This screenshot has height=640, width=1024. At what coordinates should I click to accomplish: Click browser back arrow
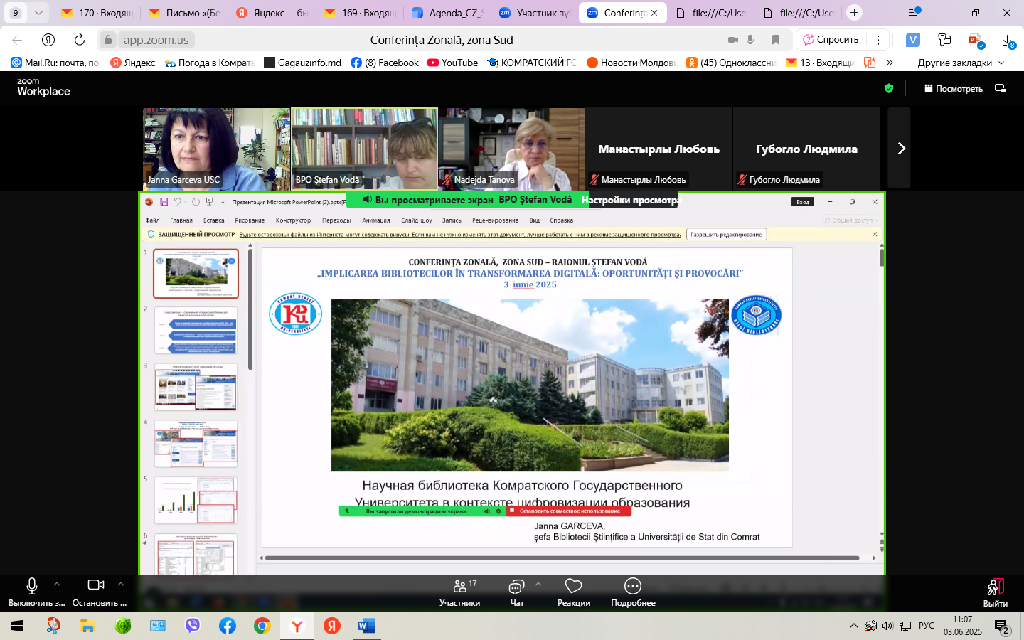click(17, 40)
